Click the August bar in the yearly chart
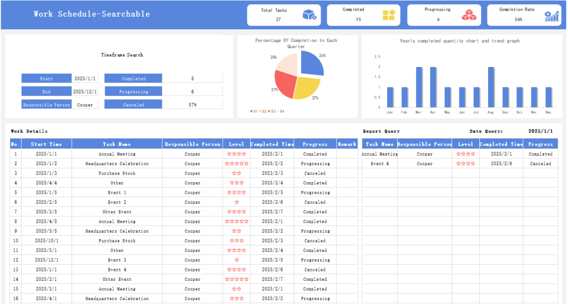 [491, 87]
